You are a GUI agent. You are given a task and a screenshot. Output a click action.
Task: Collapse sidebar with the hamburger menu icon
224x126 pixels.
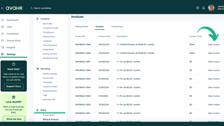(x=2, y=8)
